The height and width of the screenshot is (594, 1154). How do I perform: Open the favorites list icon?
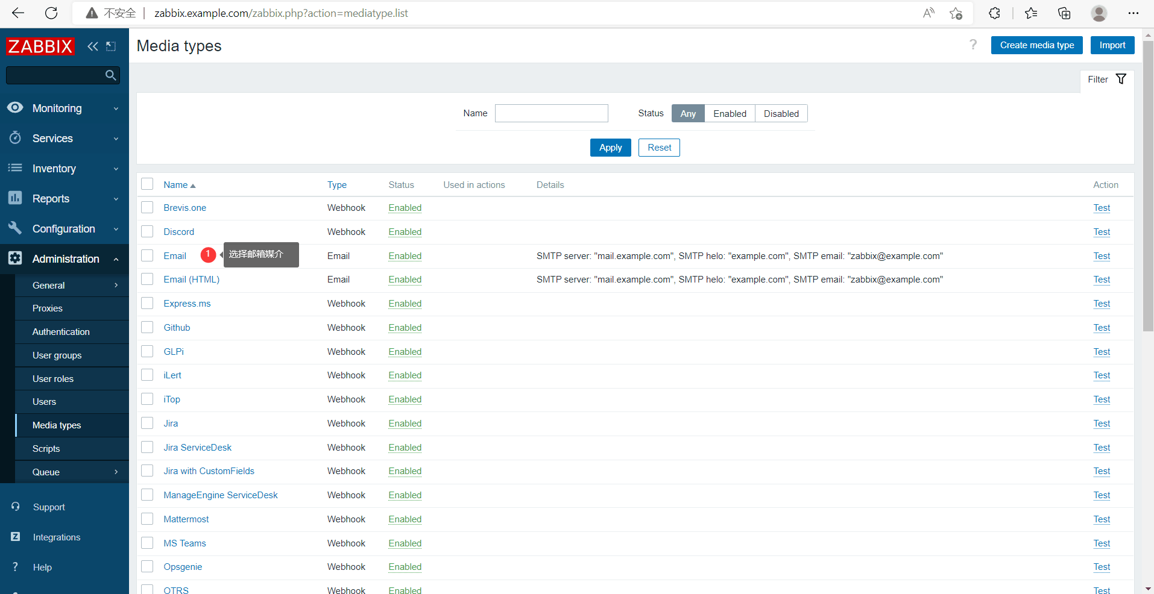(1031, 13)
